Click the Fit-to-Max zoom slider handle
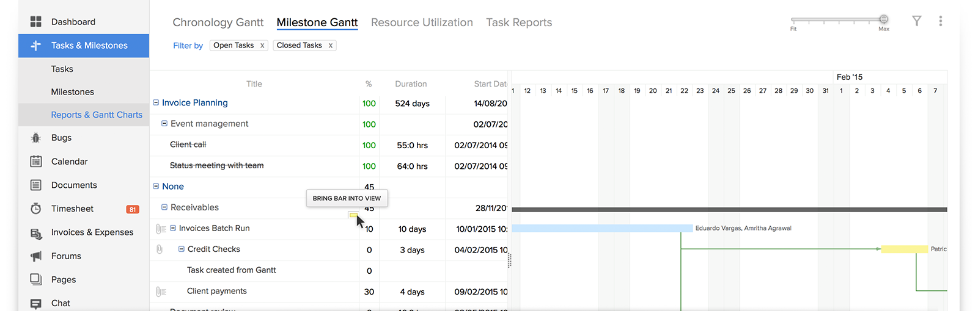978x311 pixels. click(883, 20)
